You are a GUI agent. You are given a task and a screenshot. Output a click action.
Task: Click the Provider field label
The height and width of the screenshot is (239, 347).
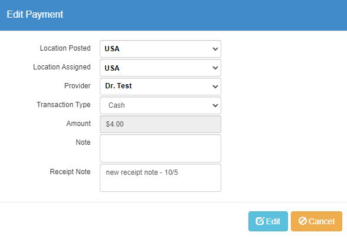coord(77,85)
